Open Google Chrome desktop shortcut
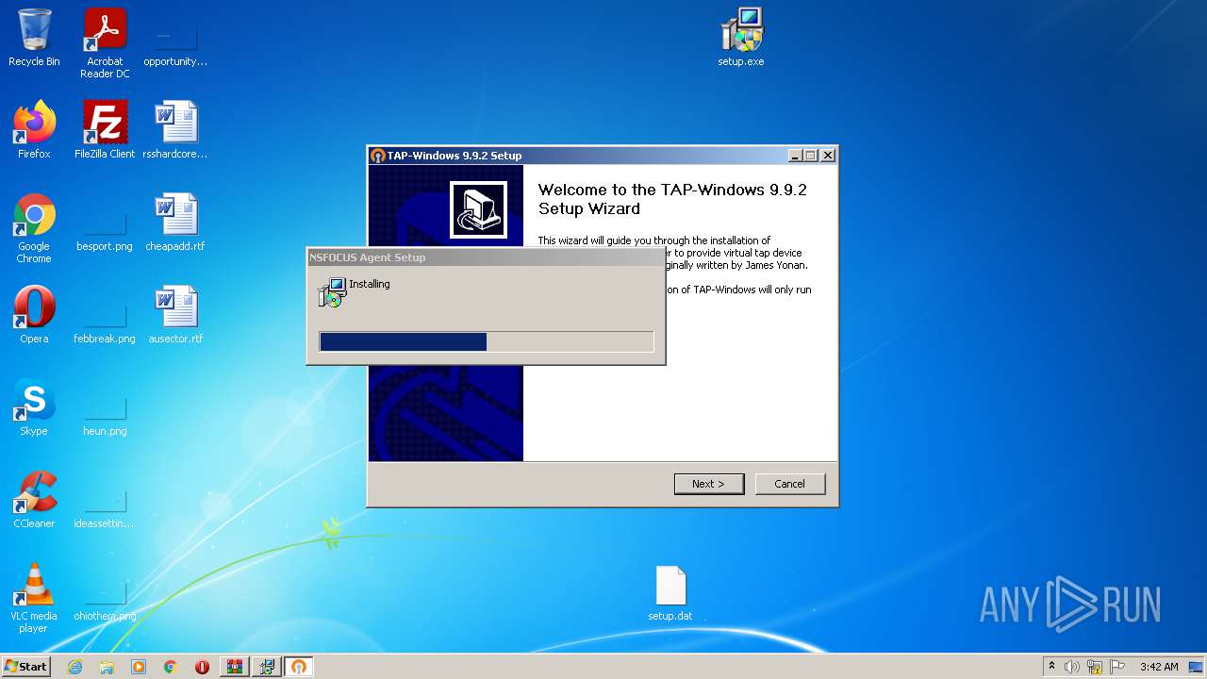1207x679 pixels. click(34, 228)
